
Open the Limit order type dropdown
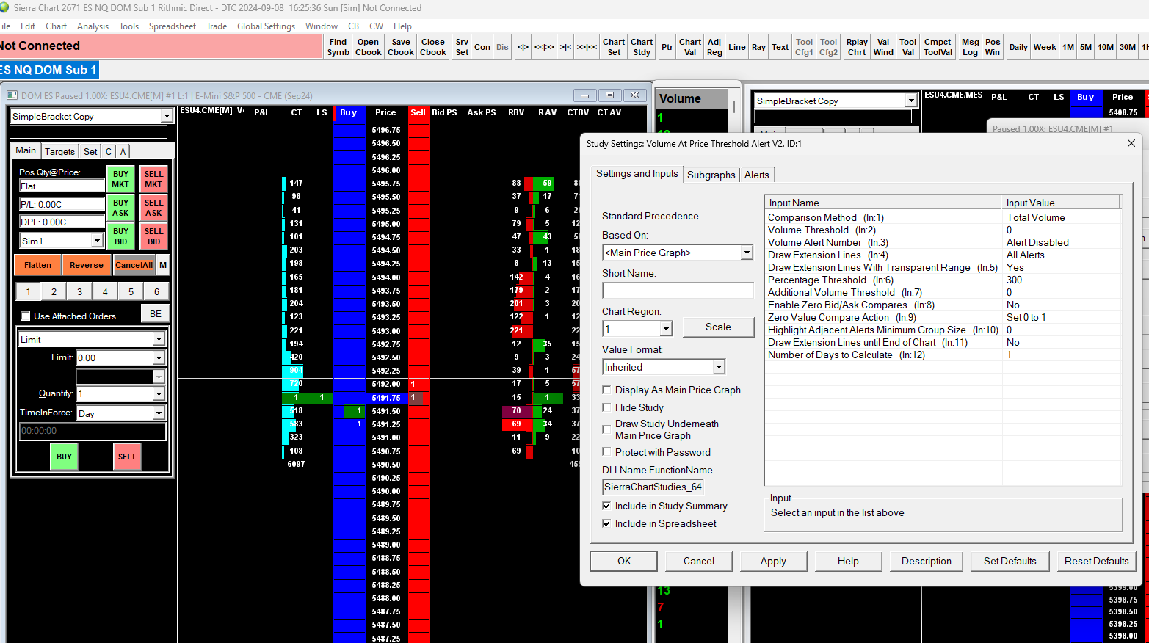[x=159, y=339]
